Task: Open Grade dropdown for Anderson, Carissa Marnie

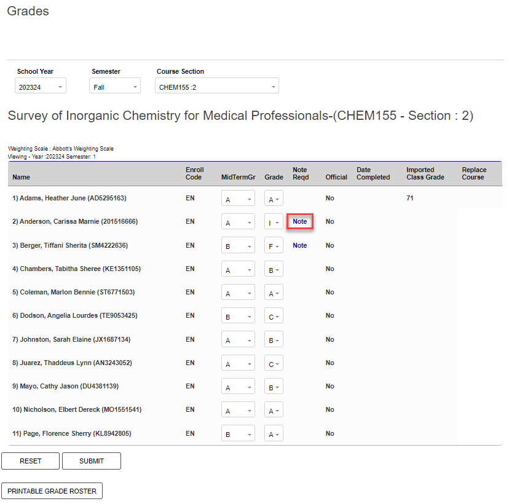Action: point(274,222)
